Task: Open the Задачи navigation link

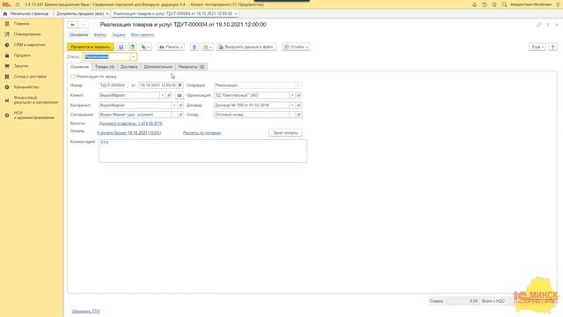Action: [119, 35]
